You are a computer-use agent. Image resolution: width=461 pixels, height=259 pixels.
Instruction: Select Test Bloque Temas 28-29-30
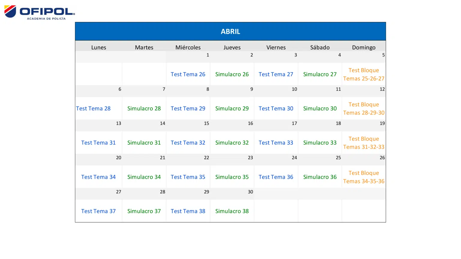coord(363,109)
